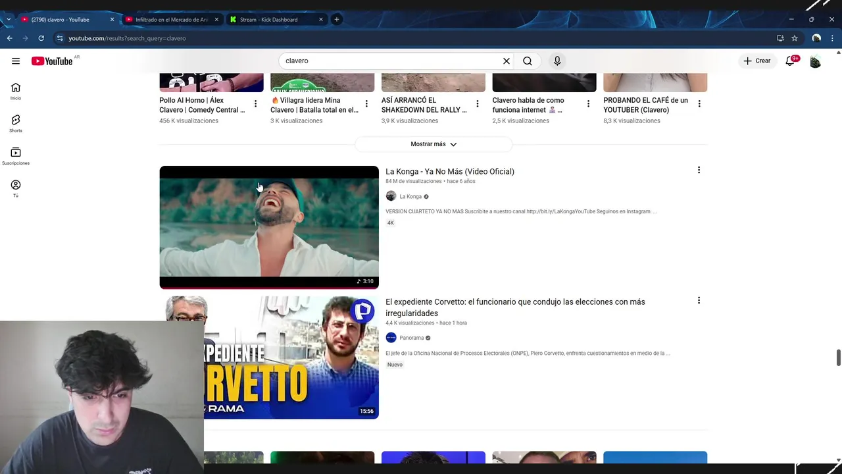Click La Konga video thumbnail

(x=269, y=227)
